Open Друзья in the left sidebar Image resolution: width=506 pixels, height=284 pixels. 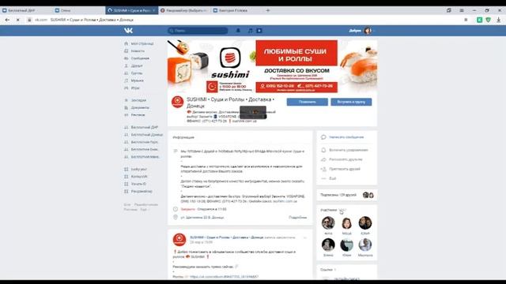pyautogui.click(x=137, y=65)
